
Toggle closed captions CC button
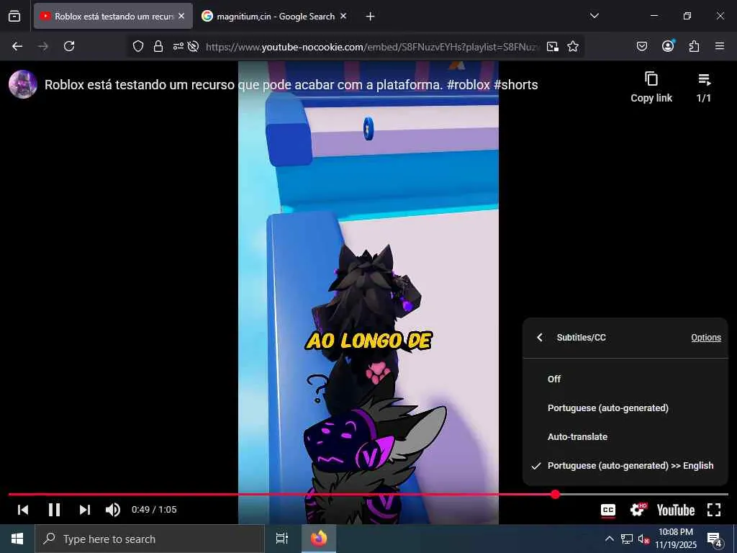click(608, 511)
